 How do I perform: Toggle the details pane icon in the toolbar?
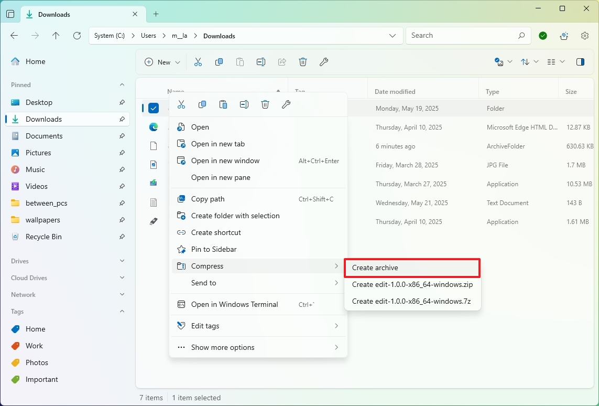580,62
